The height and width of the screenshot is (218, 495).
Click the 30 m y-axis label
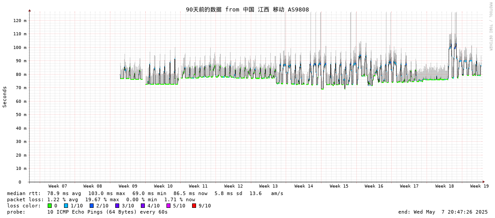(22, 142)
